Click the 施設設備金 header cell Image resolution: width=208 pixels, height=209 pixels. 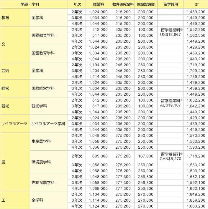tap(146, 4)
